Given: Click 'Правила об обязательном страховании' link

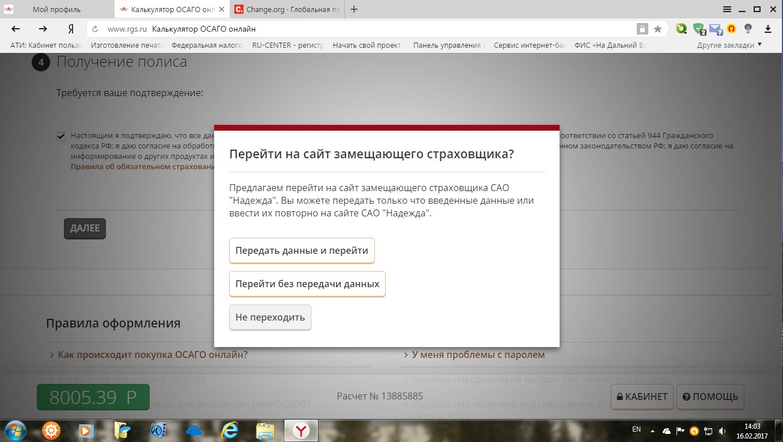Looking at the screenshot, I should 142,167.
